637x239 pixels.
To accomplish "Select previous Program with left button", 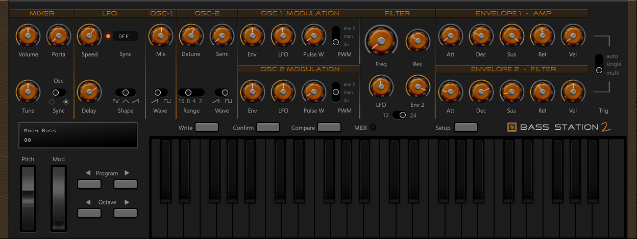I will [89, 184].
